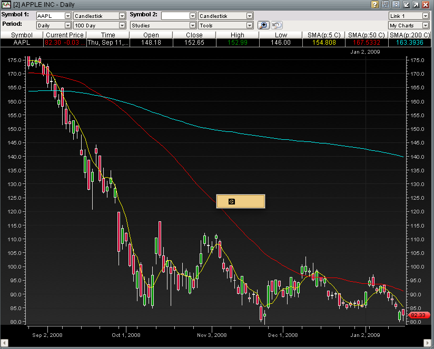The image size is (434, 349).
Task: Open the Tools menu dropdown
Action: point(250,25)
